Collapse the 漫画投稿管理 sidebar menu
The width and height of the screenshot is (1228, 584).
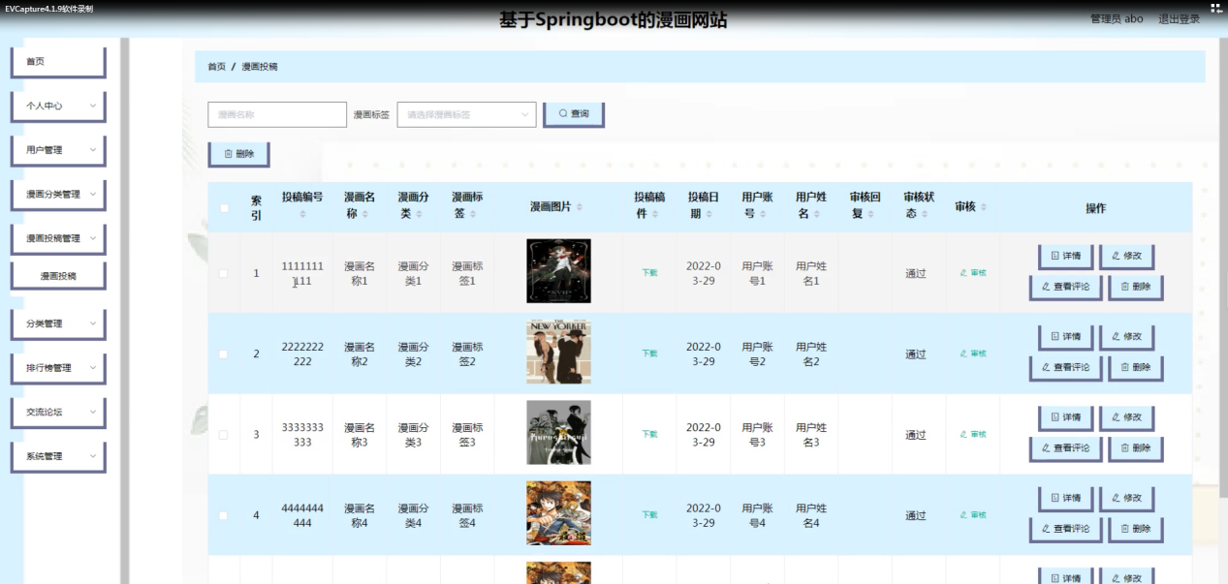[x=58, y=238]
